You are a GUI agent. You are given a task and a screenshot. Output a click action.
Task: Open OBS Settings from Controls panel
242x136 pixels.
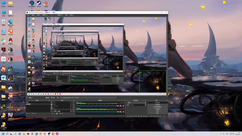click(x=157, y=111)
